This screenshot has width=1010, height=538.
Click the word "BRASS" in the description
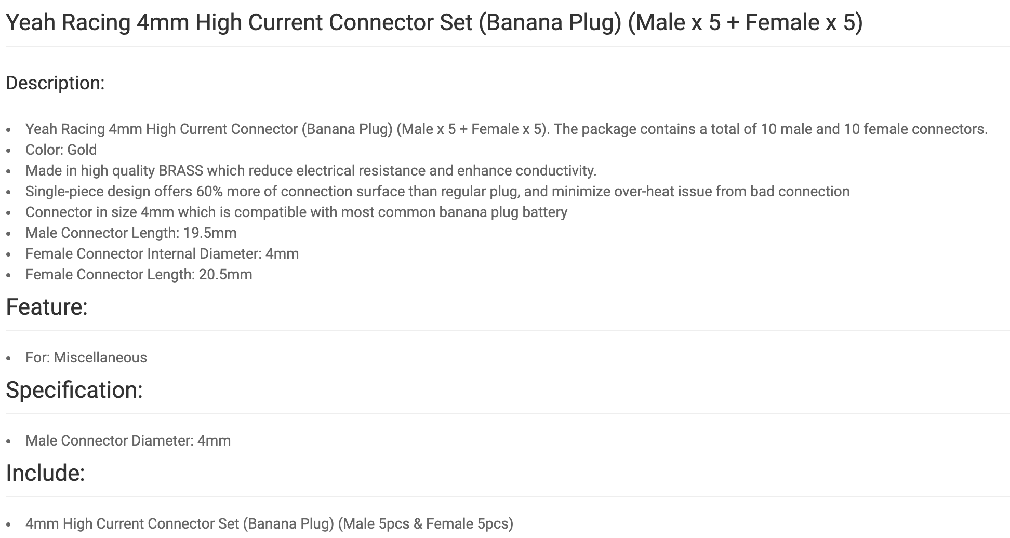coord(181,170)
